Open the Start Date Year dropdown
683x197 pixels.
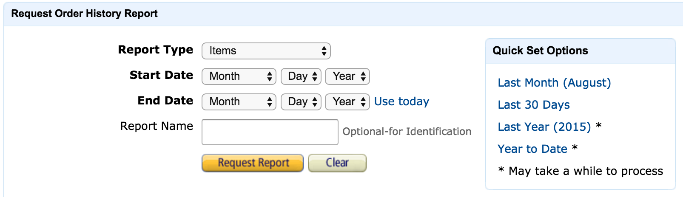point(347,76)
